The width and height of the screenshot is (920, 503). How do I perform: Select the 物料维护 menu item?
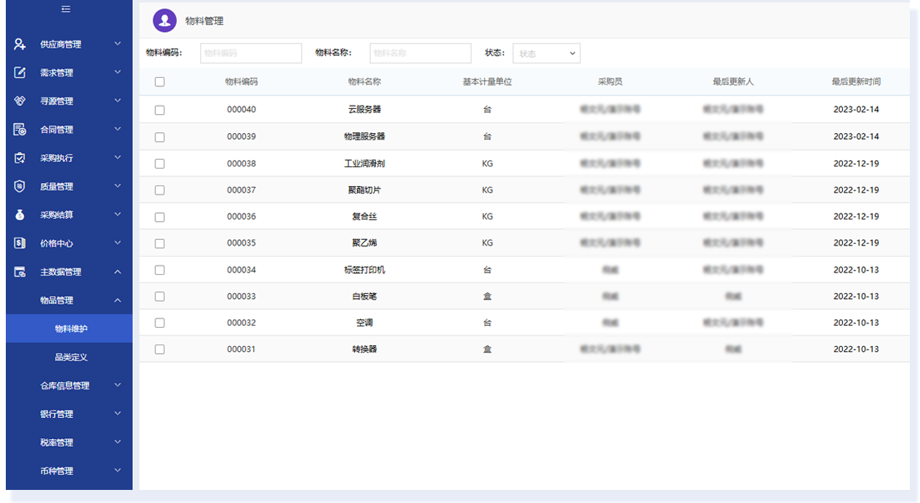point(69,329)
